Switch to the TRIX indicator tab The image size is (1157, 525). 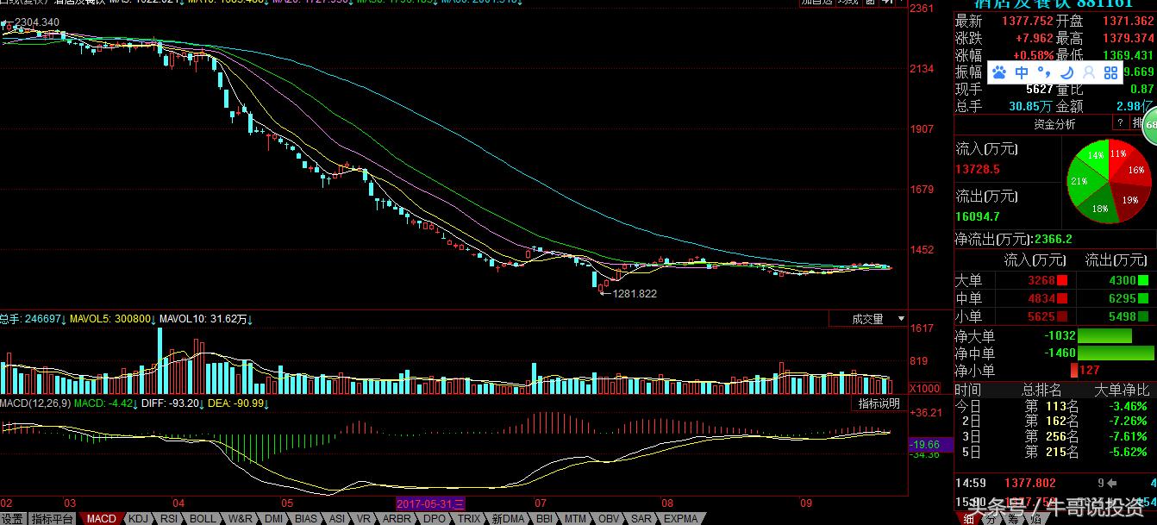(469, 518)
